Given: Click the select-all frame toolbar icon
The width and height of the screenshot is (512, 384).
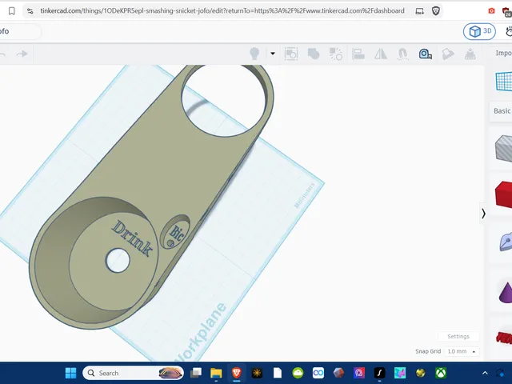Looking at the screenshot, I should [291, 54].
